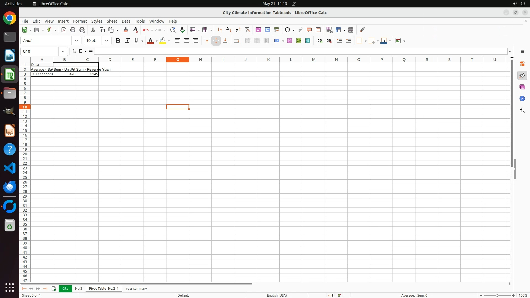Image resolution: width=530 pixels, height=298 pixels.
Task: Toggle Bold formatting
Action: (x=118, y=41)
